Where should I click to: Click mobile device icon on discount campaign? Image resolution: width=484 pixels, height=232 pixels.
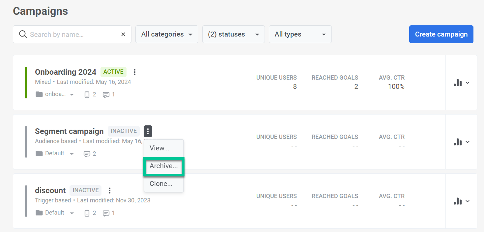pos(87,213)
